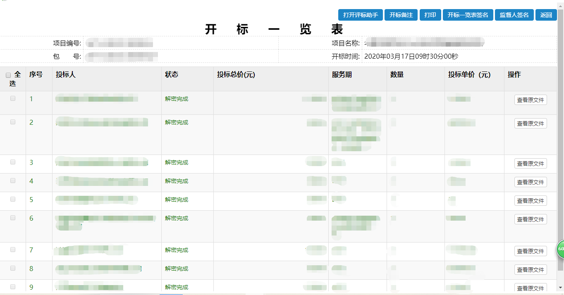Check the checkbox for row 1
564x295 pixels.
click(x=13, y=98)
